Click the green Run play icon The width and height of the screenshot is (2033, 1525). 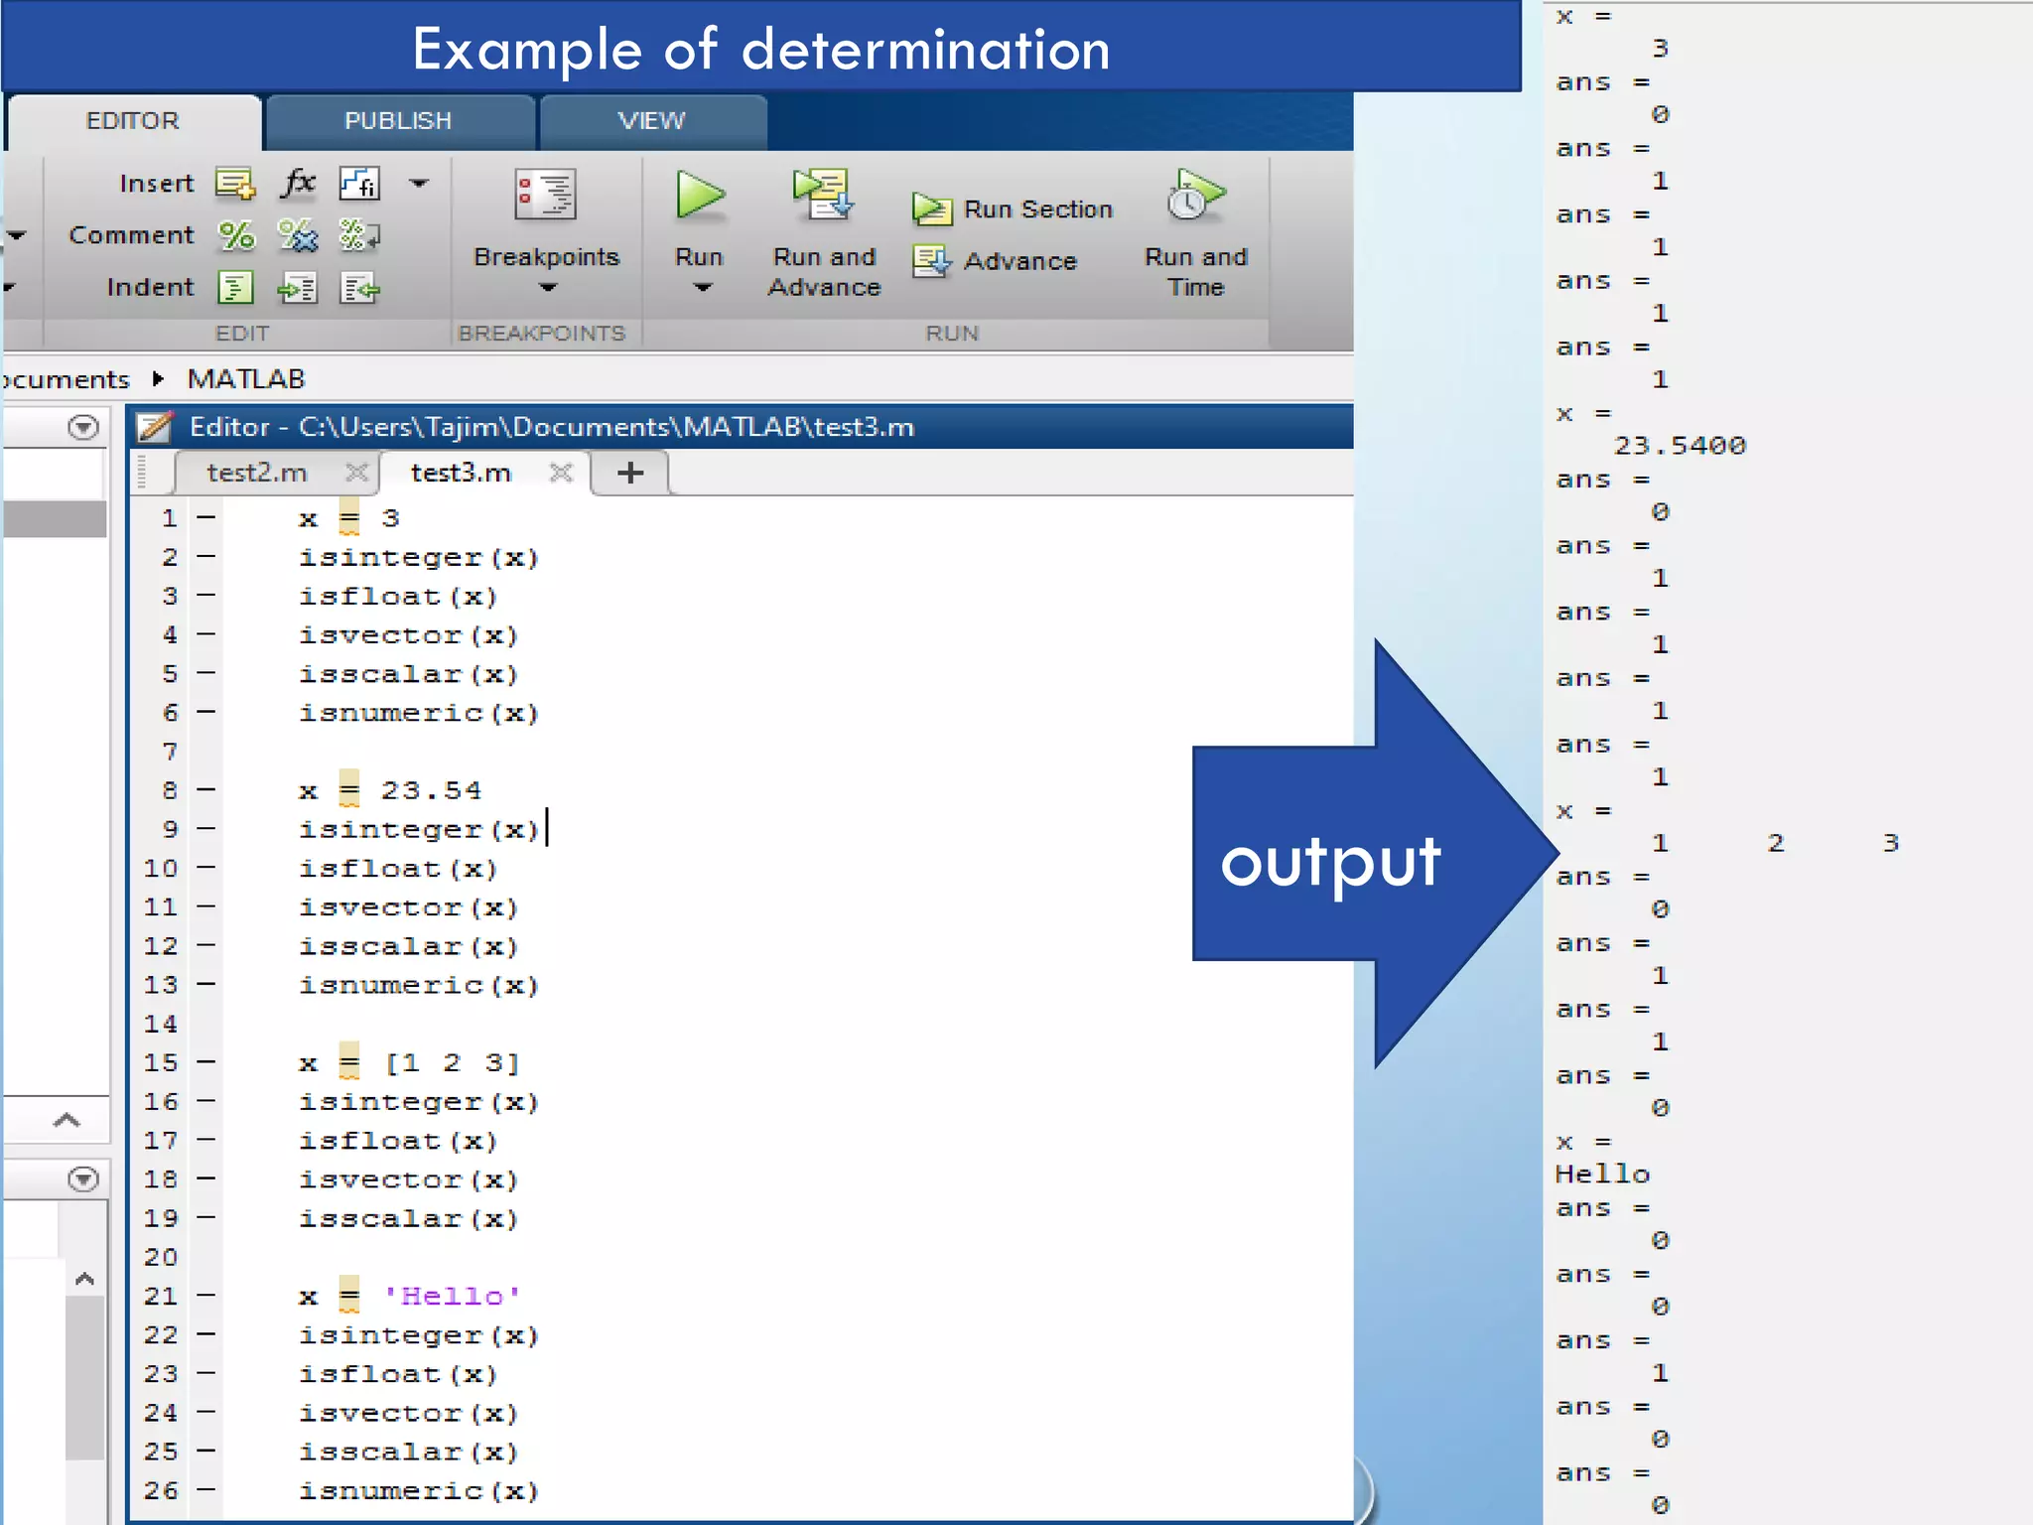pyautogui.click(x=700, y=195)
